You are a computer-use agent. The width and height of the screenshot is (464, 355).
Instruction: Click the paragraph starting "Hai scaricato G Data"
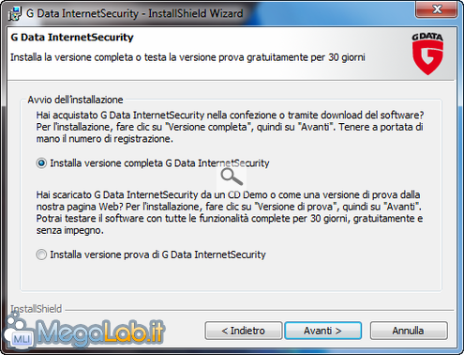click(230, 212)
